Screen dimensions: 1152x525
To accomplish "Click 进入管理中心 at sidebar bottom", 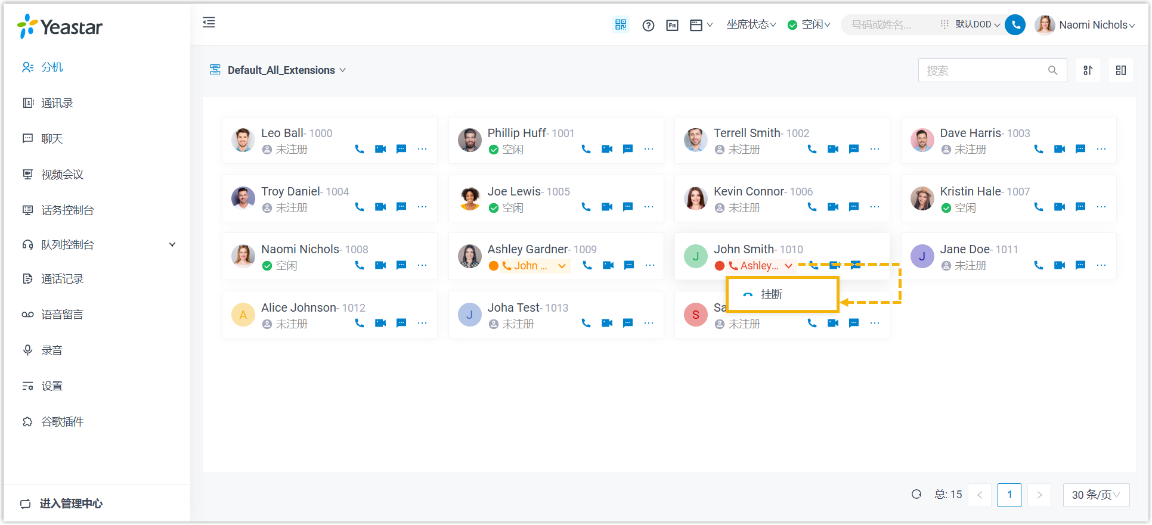I will coord(70,504).
